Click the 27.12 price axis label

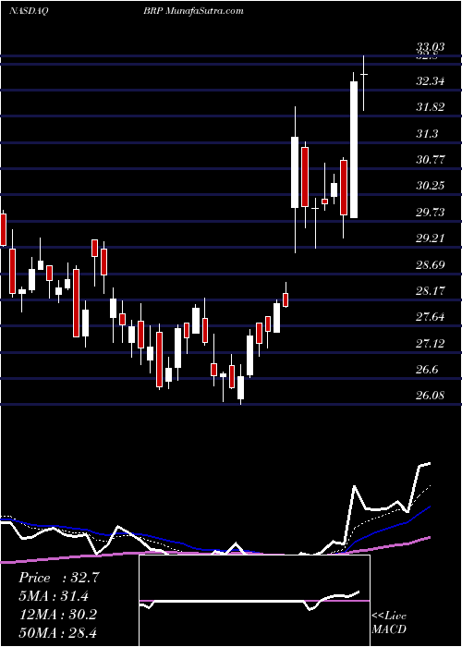click(431, 343)
